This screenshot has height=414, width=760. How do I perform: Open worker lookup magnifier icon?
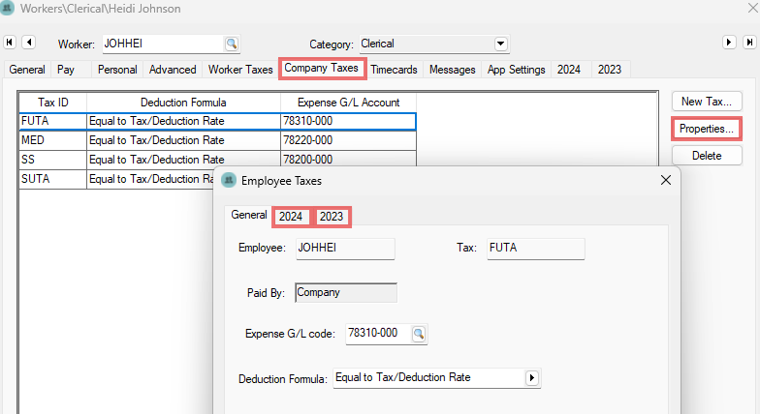(232, 44)
